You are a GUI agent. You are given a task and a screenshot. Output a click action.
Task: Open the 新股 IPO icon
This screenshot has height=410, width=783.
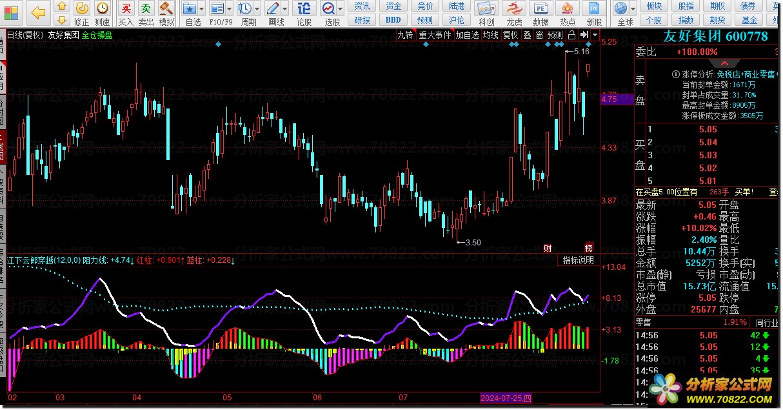594,13
